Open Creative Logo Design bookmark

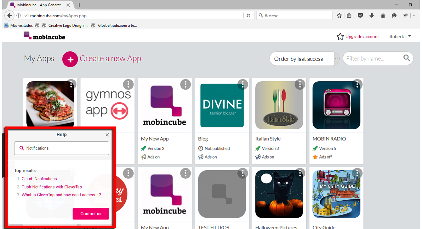click(65, 25)
